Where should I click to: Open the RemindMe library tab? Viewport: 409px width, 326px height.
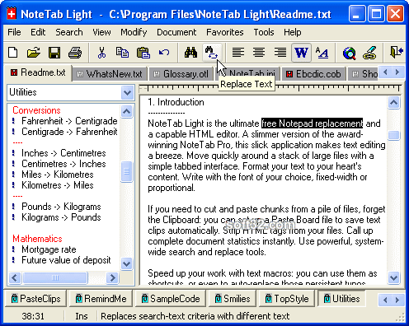(101, 299)
